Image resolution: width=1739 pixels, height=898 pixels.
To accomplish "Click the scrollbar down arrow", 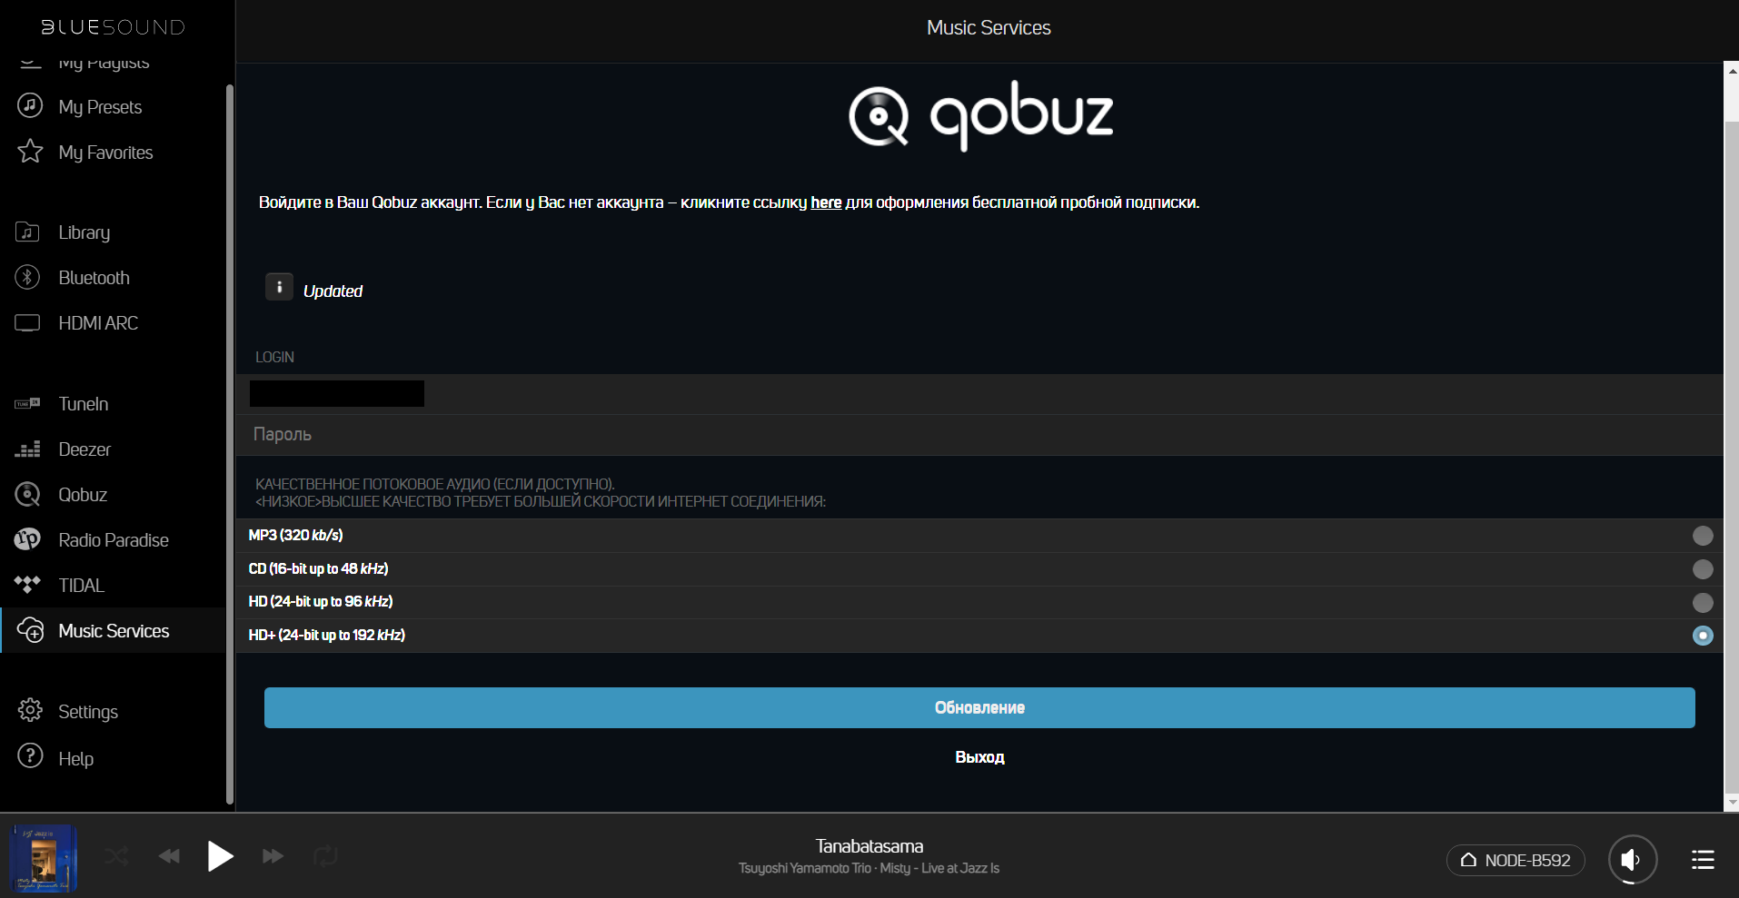I will pos(1732,803).
